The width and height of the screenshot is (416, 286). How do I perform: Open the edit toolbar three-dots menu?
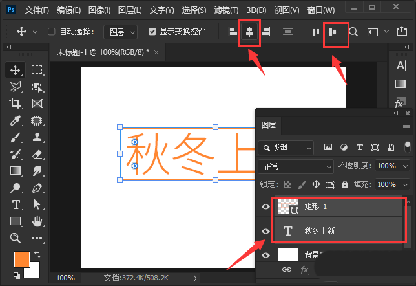(37, 238)
